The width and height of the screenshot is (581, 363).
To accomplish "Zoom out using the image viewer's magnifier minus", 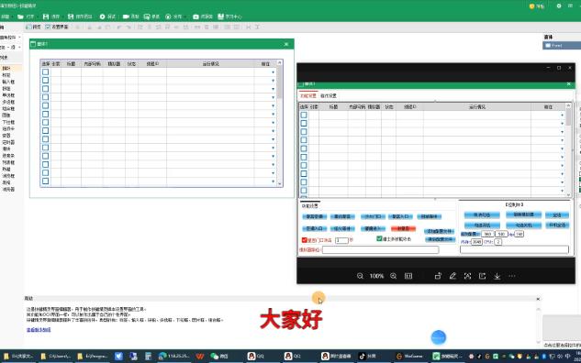I will pos(360,276).
